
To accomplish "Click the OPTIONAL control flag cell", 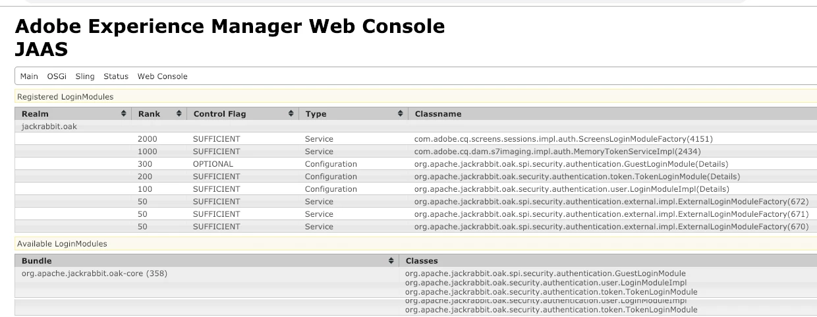I will pos(213,164).
